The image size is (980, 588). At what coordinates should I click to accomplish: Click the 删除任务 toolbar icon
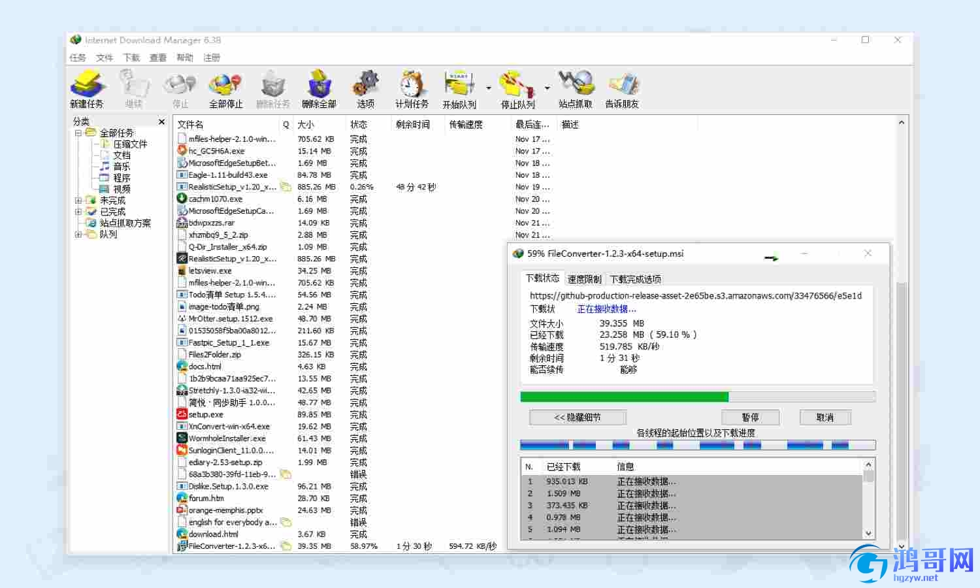click(272, 90)
